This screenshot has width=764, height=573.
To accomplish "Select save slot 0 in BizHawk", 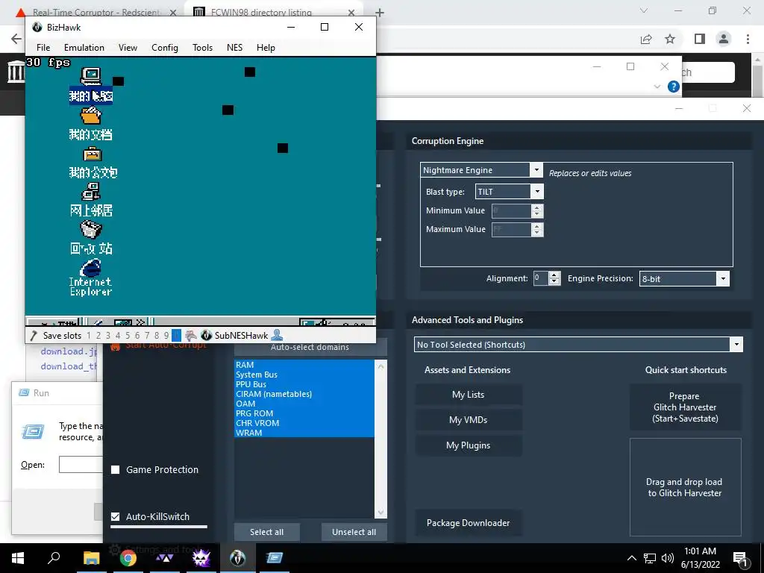I will [x=176, y=335].
